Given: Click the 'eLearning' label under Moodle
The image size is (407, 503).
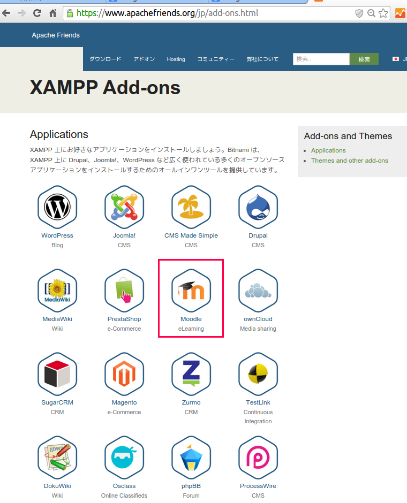Looking at the screenshot, I should pyautogui.click(x=191, y=329).
